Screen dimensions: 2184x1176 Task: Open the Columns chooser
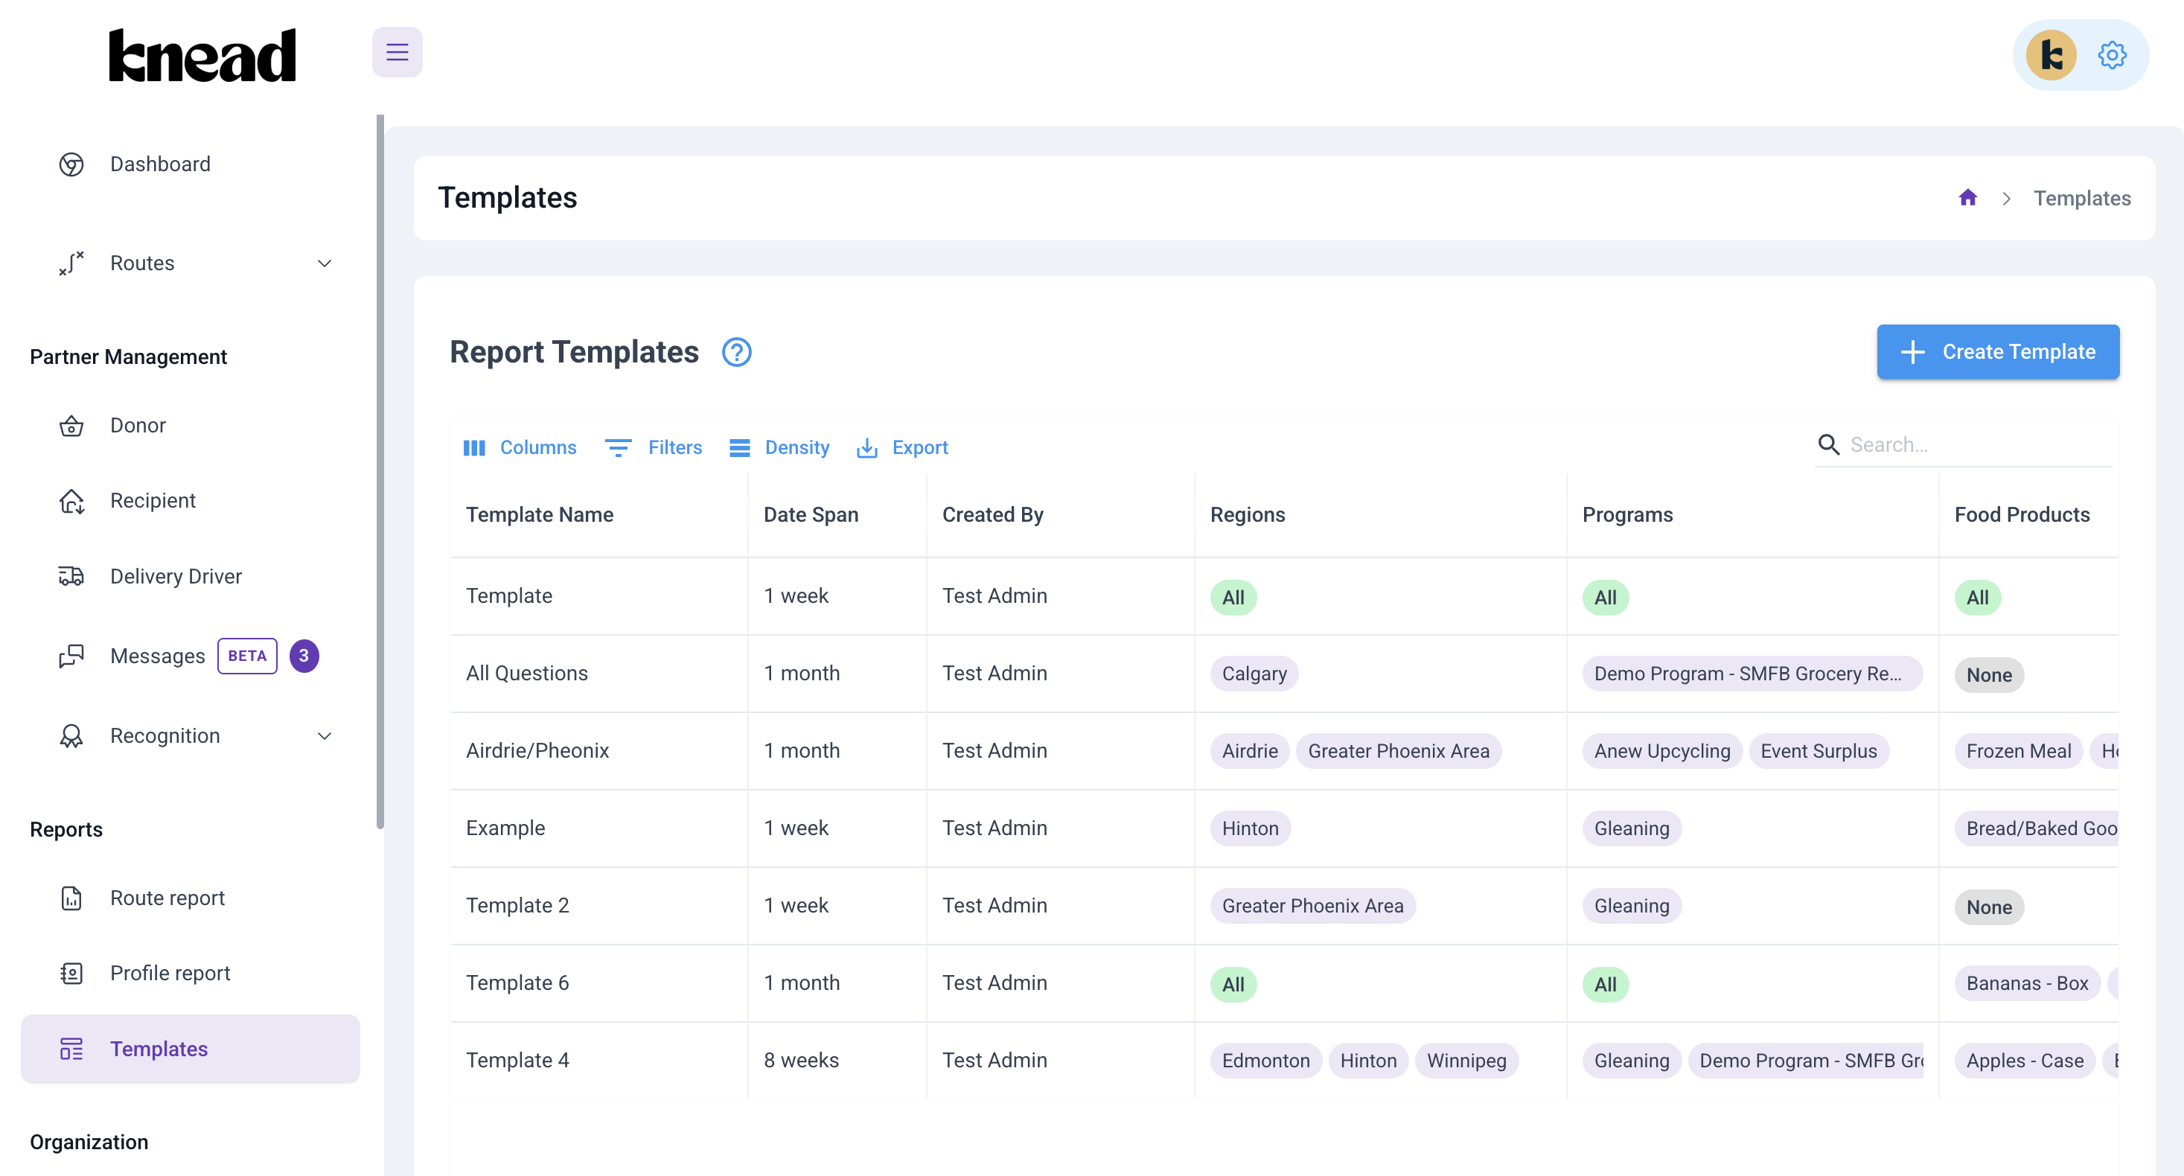[x=520, y=447]
